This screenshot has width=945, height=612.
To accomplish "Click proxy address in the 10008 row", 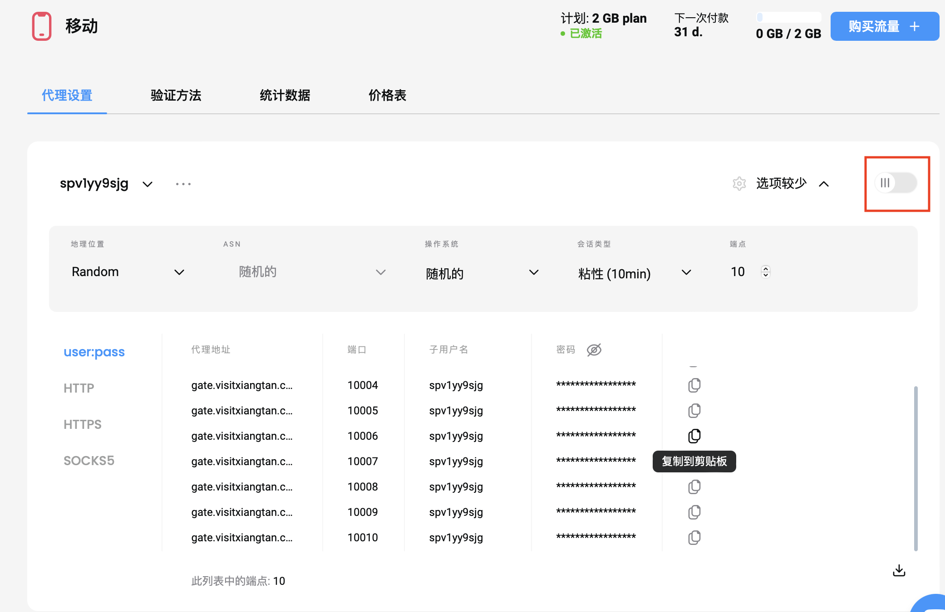I will pyautogui.click(x=242, y=487).
